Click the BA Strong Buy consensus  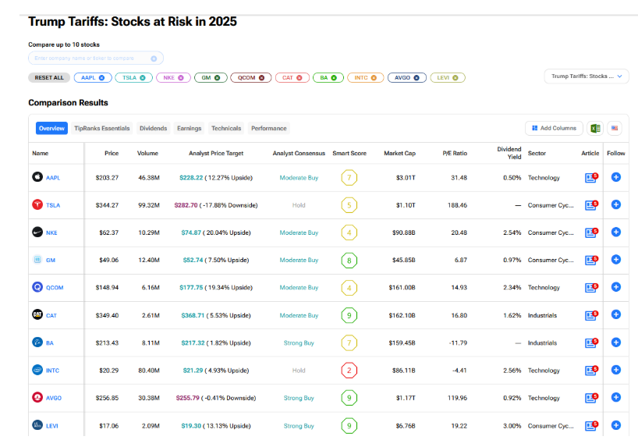coord(299,343)
